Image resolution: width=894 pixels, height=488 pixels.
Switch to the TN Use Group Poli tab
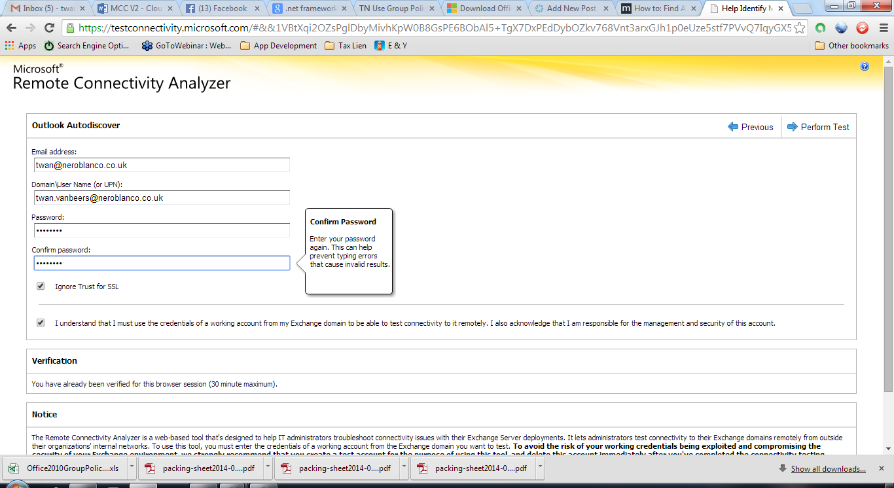click(x=396, y=9)
